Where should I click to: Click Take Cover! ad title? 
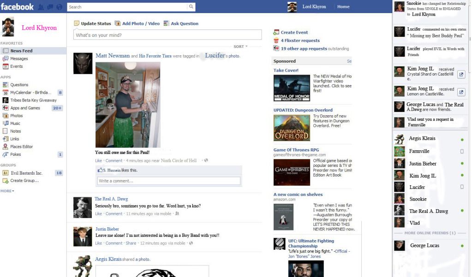pyautogui.click(x=286, y=71)
